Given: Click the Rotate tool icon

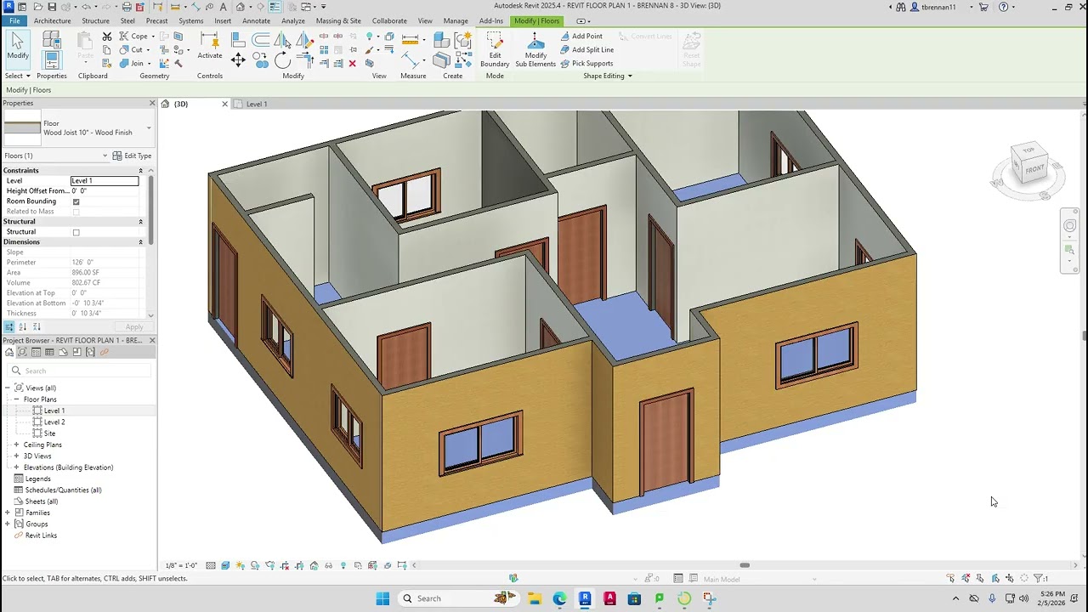Looking at the screenshot, I should pyautogui.click(x=282, y=59).
